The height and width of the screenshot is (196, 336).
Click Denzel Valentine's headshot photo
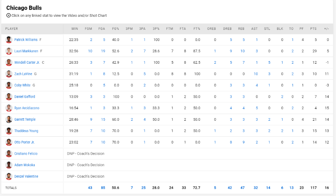point(9,176)
